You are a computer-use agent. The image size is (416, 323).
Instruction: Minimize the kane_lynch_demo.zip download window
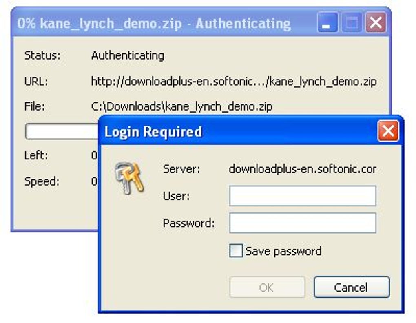point(327,23)
